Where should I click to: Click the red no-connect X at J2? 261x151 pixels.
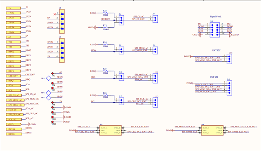(x=55, y=14)
